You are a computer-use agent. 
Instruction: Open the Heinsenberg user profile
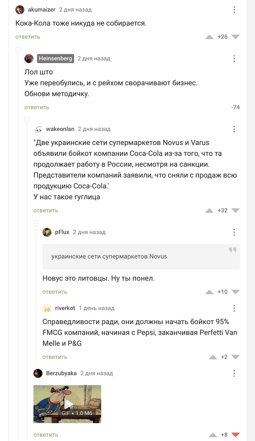point(55,58)
